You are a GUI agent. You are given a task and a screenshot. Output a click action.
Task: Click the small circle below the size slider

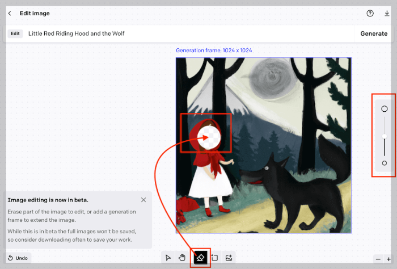[385, 163]
